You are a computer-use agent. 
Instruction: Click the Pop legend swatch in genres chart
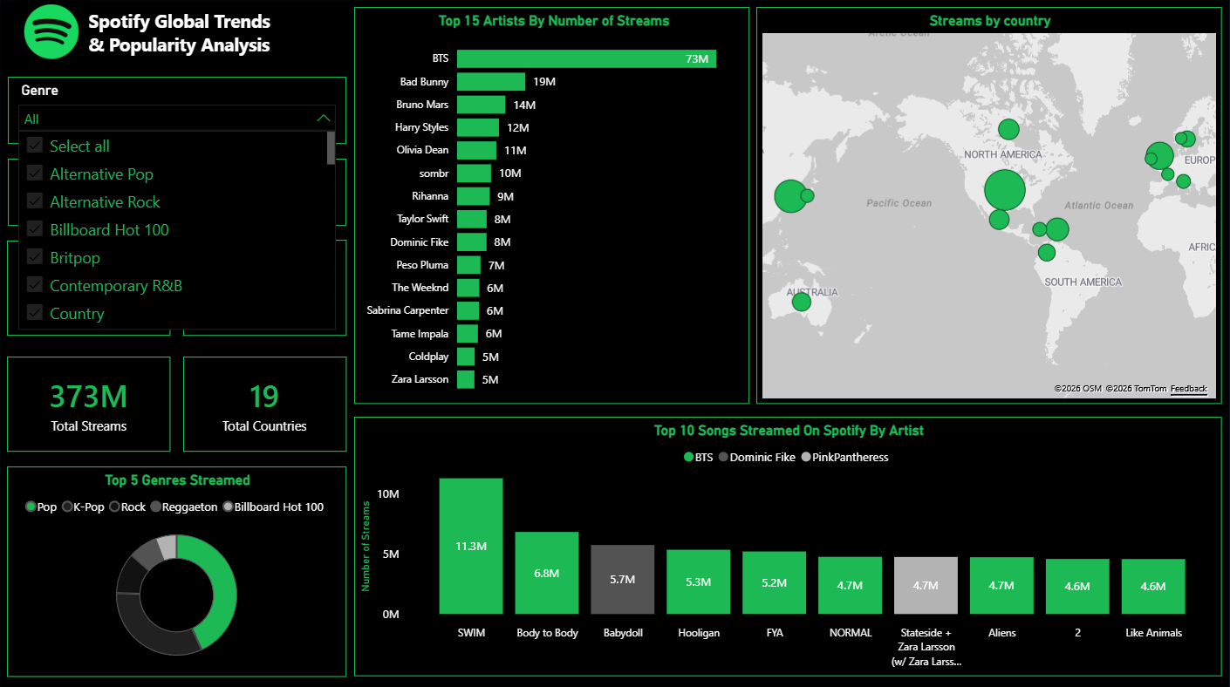[x=31, y=507]
